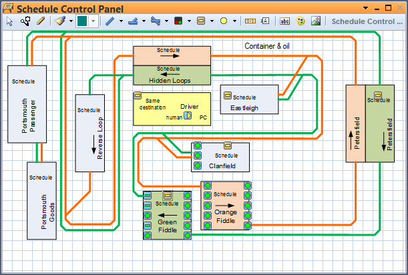The width and height of the screenshot is (408, 275).
Task: Click the Portsmouth Passenger schedule block
Action: [x=27, y=103]
